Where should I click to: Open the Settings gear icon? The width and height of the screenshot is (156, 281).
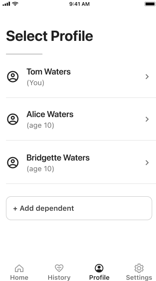(139, 268)
